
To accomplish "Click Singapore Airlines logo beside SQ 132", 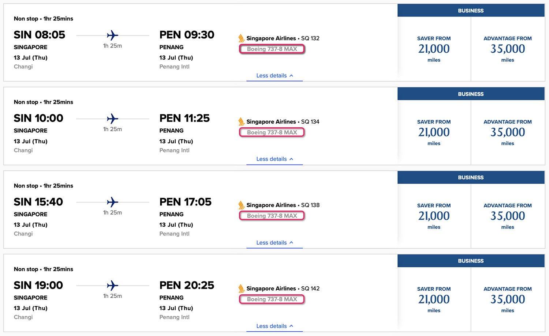I will pos(242,38).
